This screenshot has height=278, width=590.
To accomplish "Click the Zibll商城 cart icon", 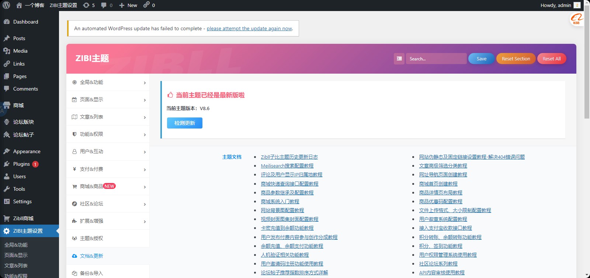I will [x=7, y=218].
